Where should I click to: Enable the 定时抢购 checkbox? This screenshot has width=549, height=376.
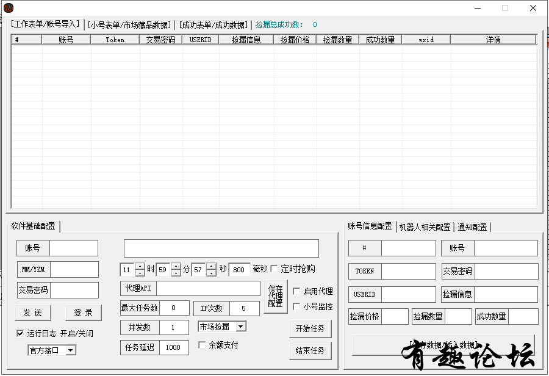(274, 269)
